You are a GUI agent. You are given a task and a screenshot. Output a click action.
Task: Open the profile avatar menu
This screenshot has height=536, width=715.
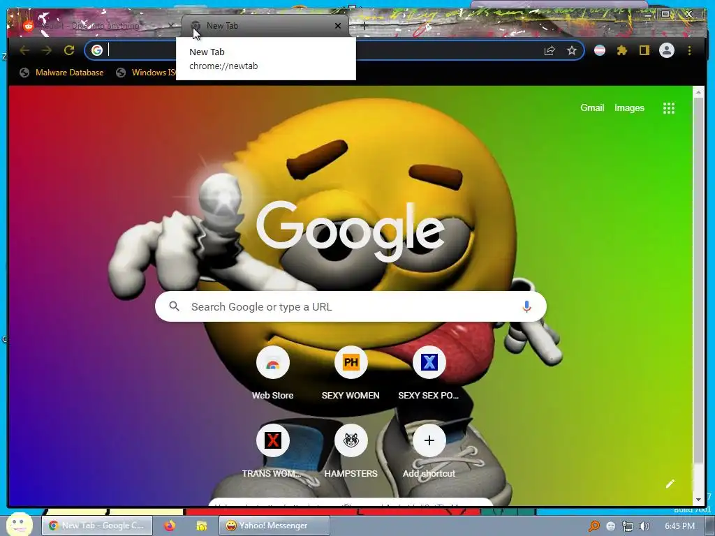click(x=667, y=50)
